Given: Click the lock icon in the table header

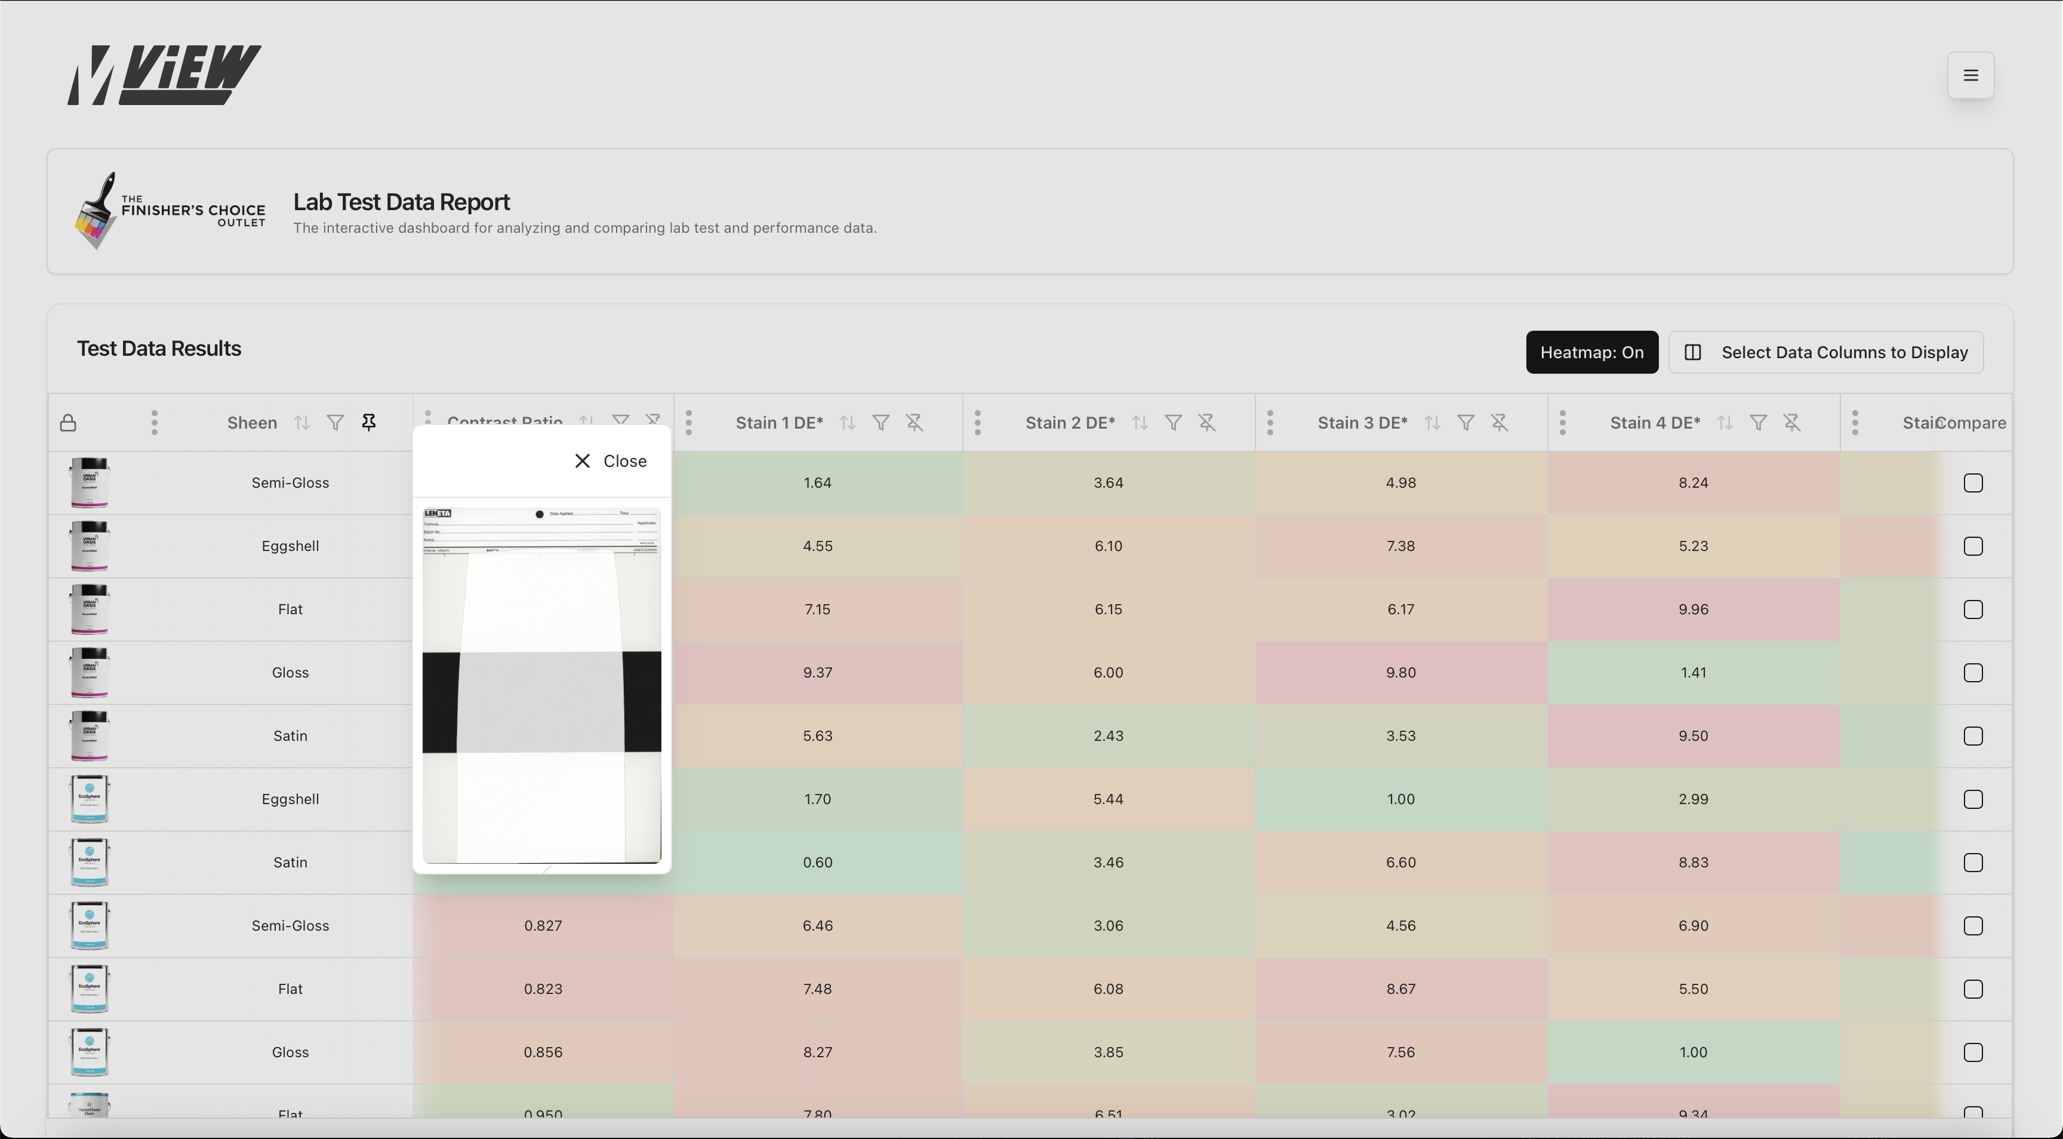Looking at the screenshot, I should (x=68, y=422).
